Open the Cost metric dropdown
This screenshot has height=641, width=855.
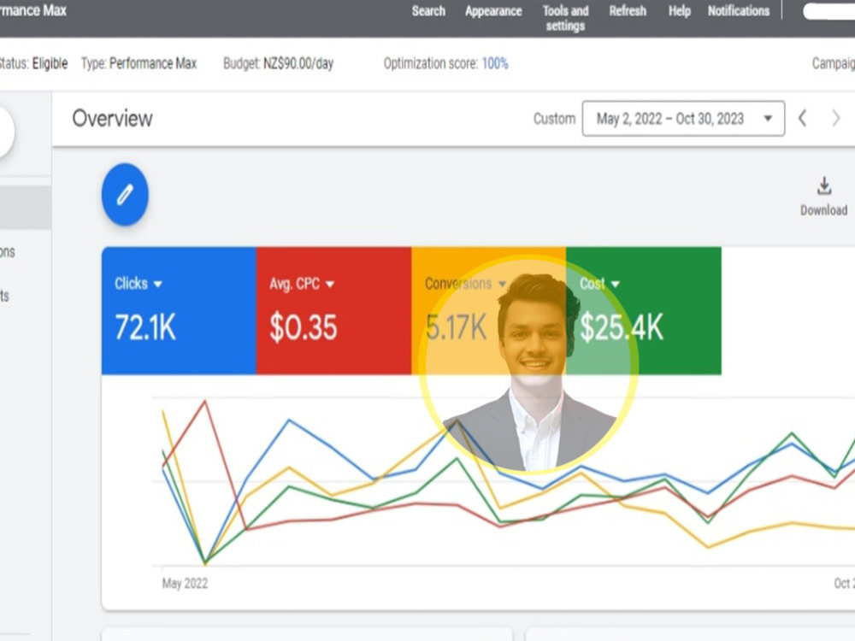tap(600, 284)
